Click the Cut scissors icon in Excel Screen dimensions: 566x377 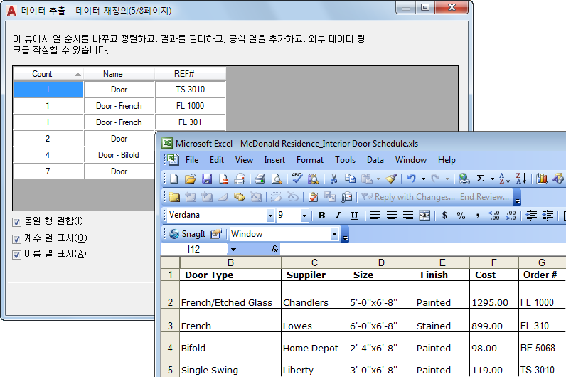pos(333,179)
